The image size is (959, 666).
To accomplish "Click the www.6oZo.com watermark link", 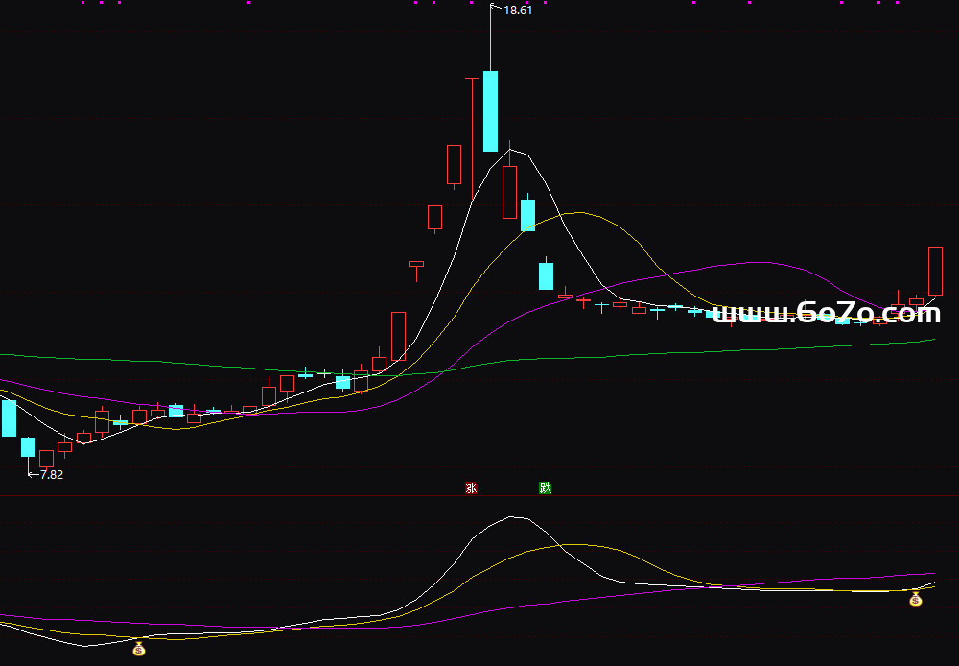I will pos(827,314).
